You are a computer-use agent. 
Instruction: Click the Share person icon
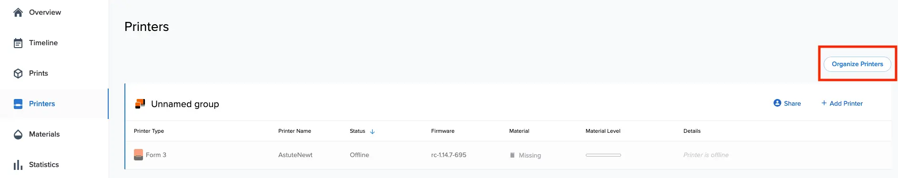pos(777,103)
